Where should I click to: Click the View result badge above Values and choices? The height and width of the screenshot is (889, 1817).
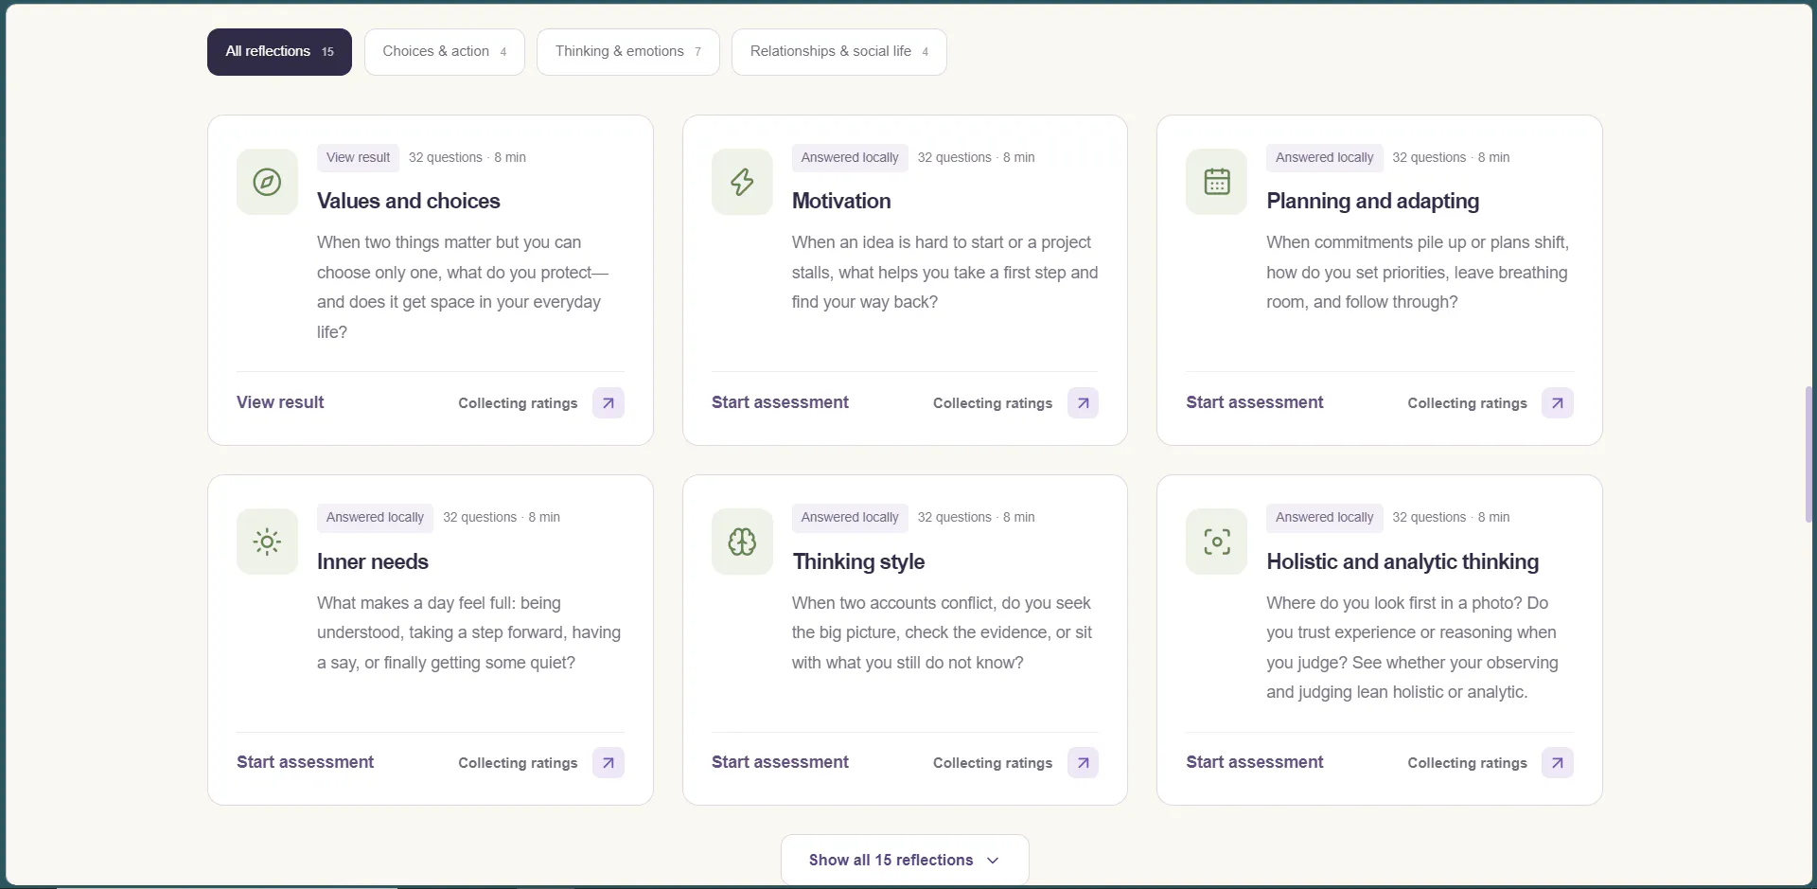(x=358, y=157)
